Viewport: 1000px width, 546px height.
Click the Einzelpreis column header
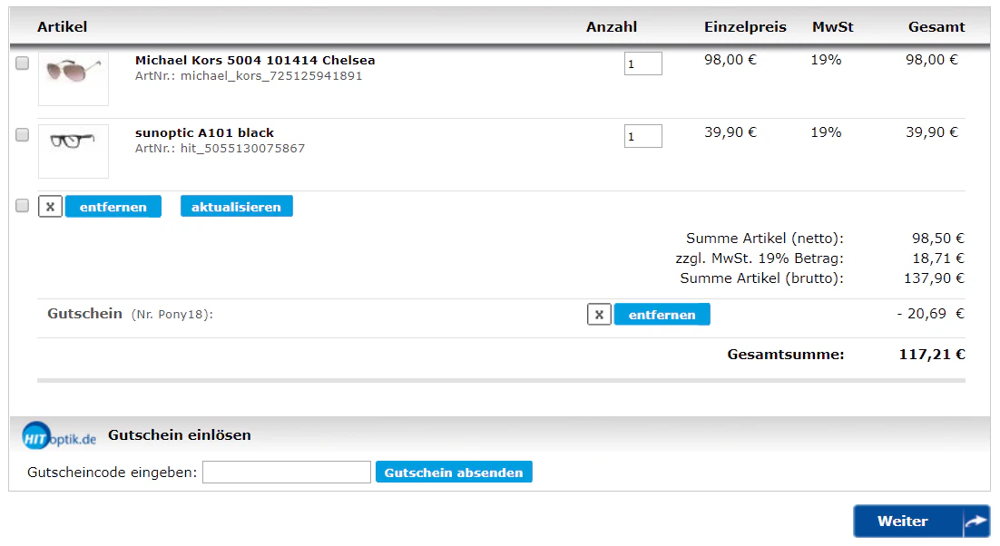point(745,27)
